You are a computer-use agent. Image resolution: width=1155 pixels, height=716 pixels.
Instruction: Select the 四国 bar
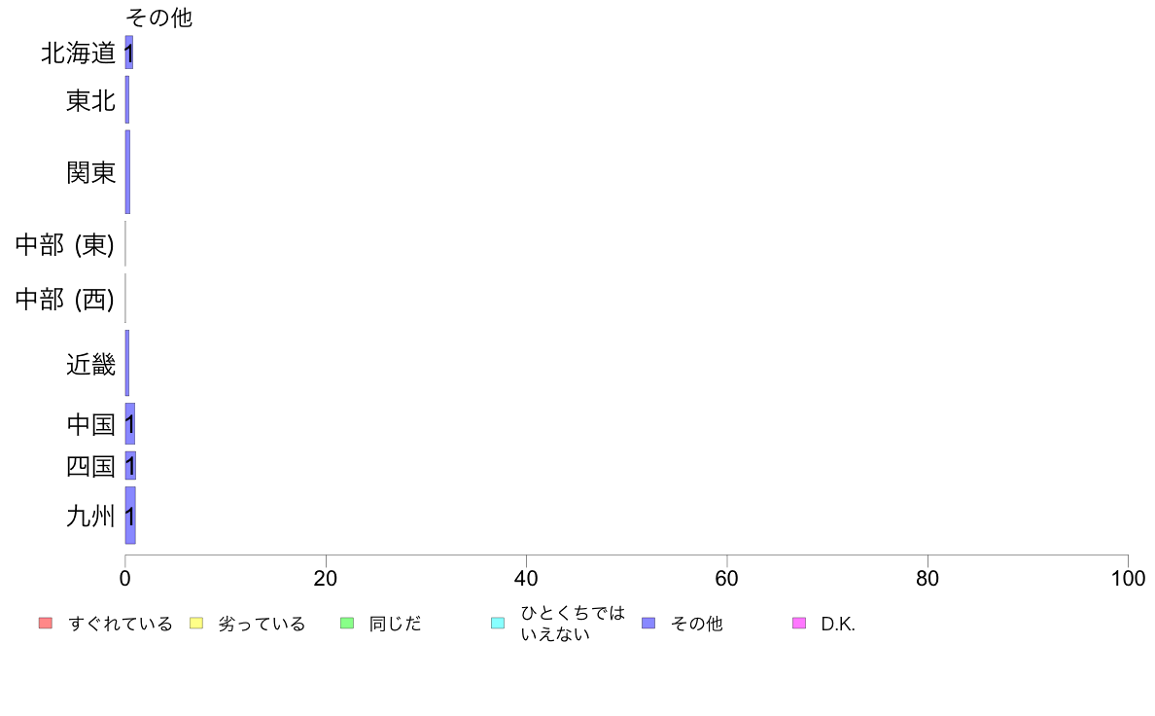(x=130, y=465)
